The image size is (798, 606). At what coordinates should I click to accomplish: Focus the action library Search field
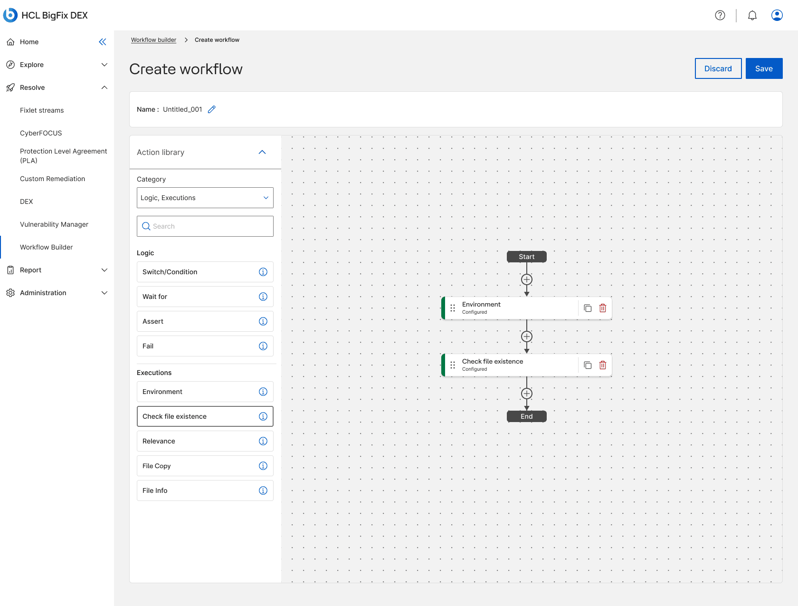[x=205, y=226]
